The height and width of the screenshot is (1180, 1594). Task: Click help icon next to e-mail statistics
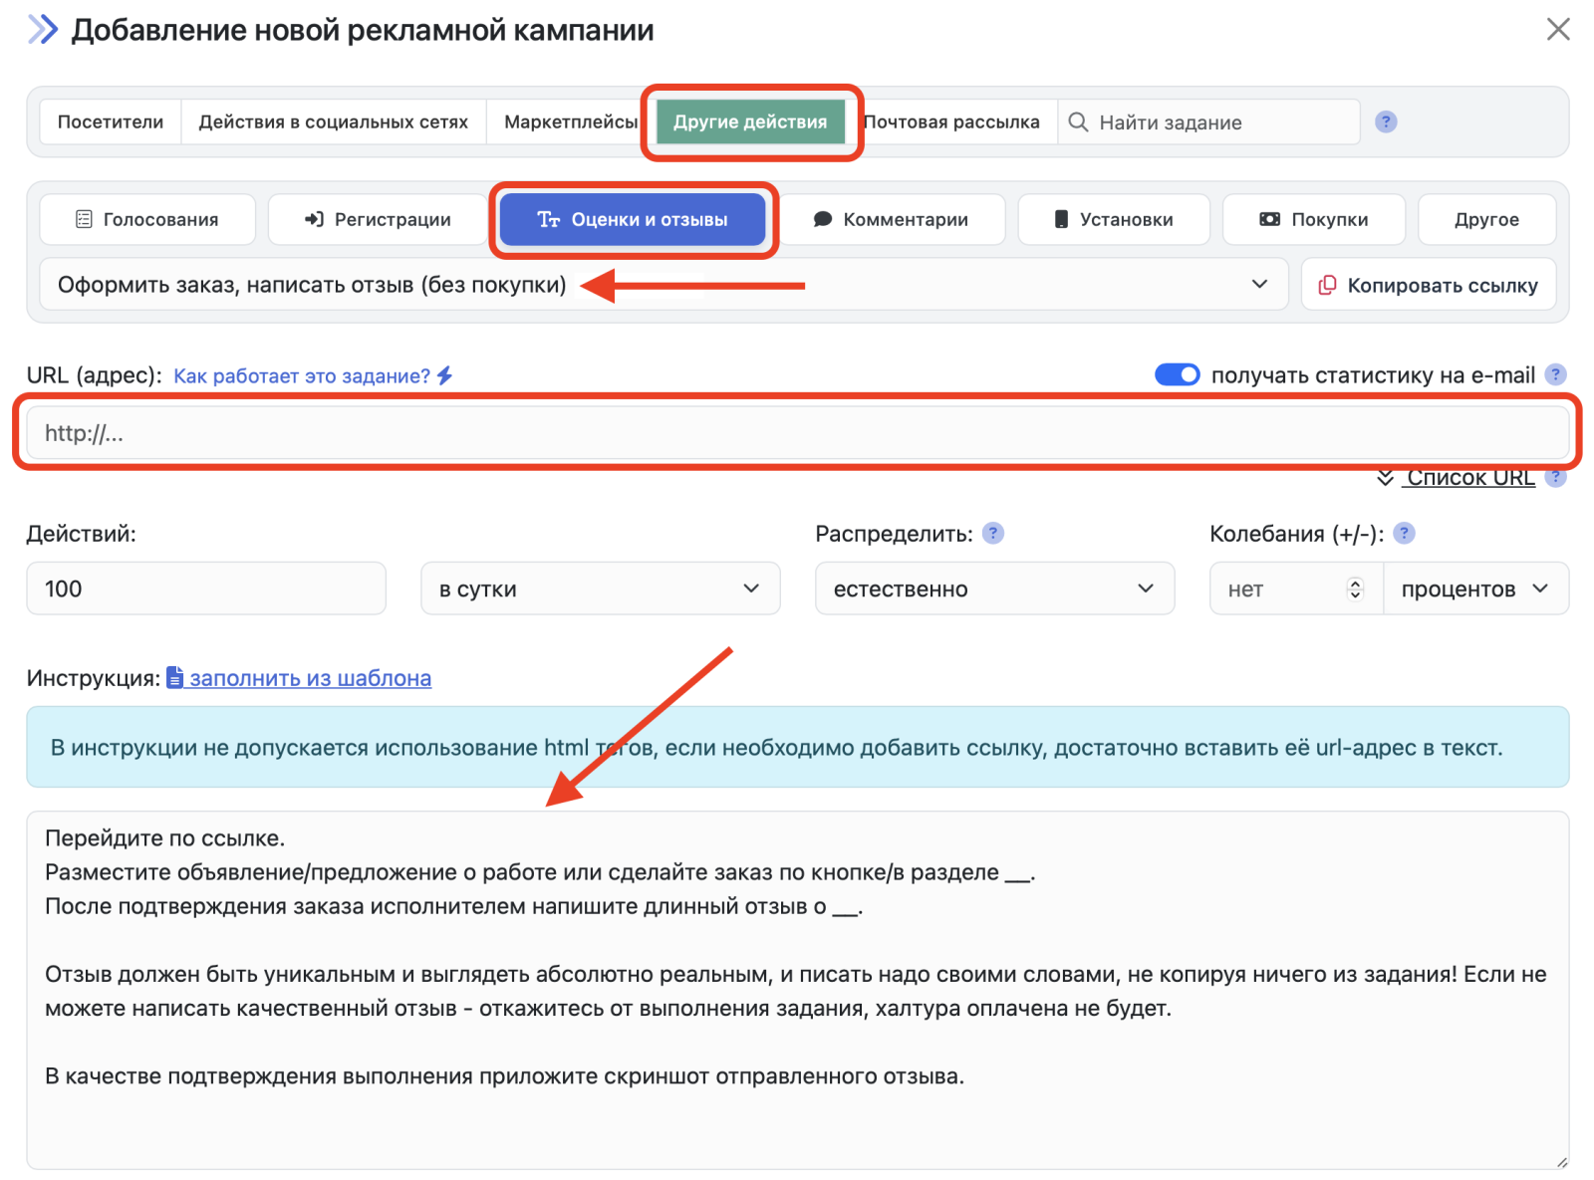1555,374
